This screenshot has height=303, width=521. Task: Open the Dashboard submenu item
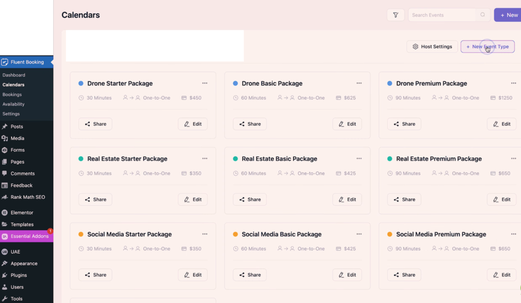click(x=14, y=75)
